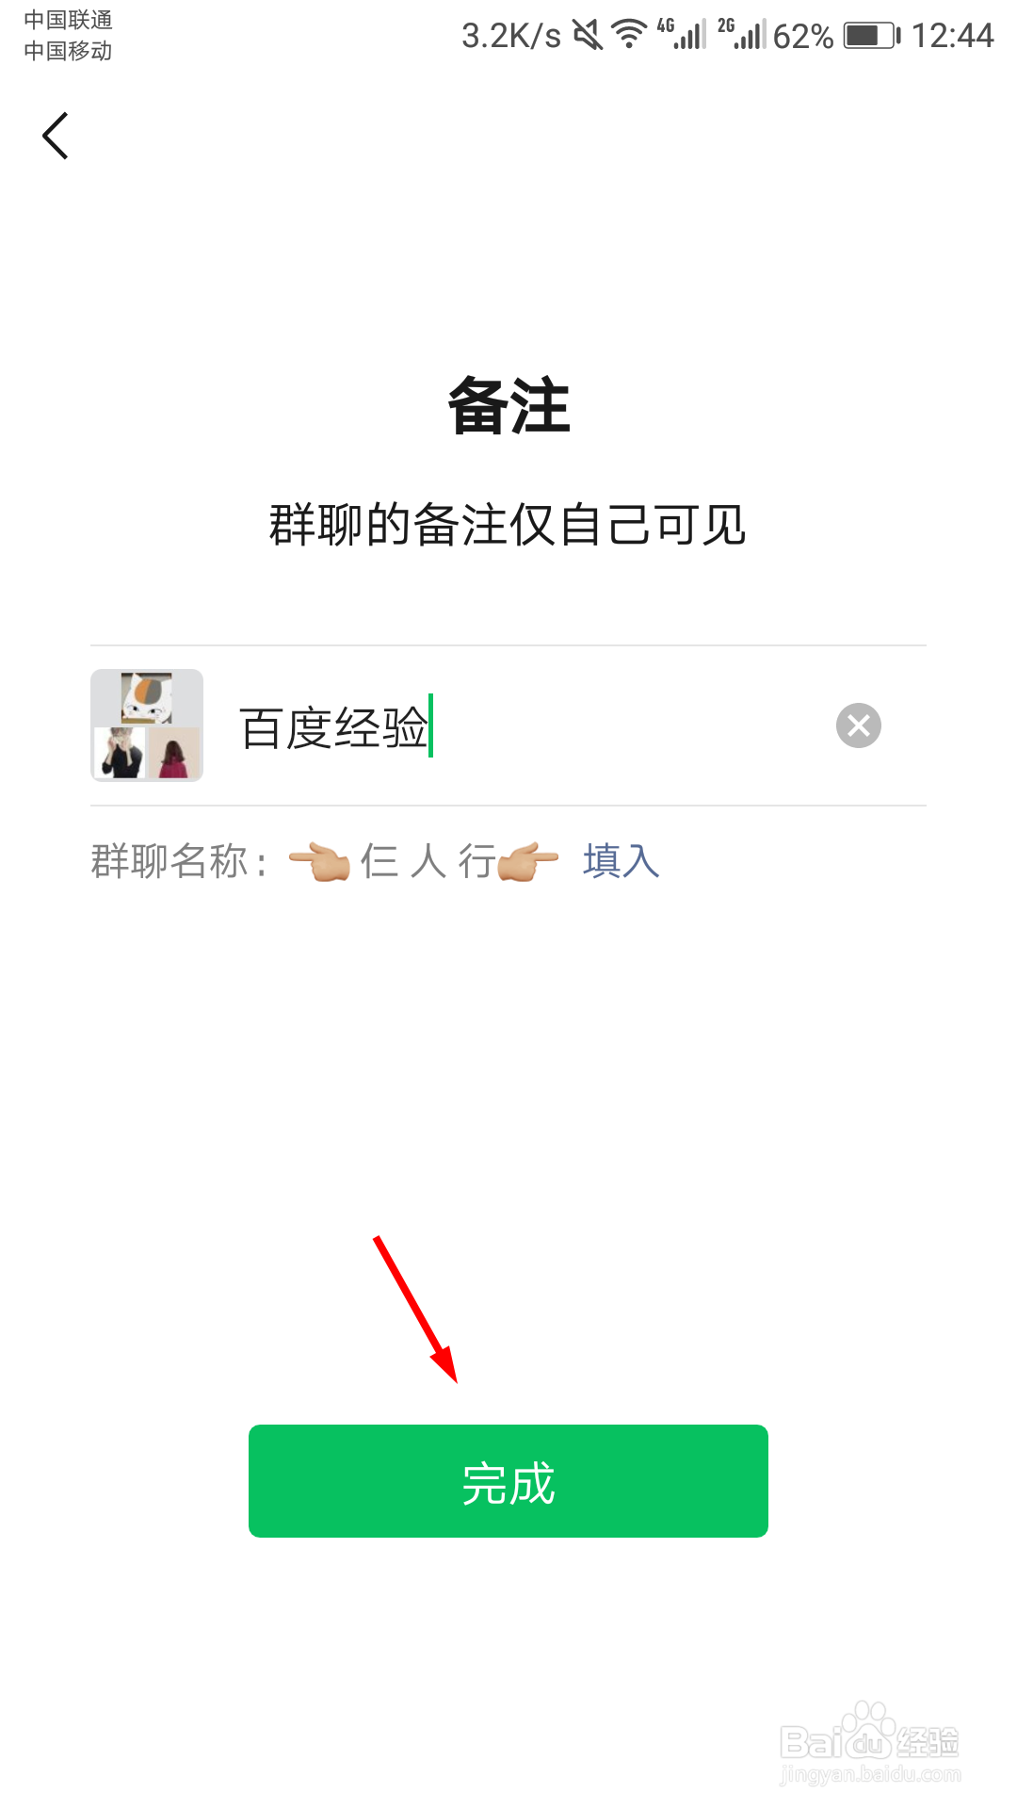The width and height of the screenshot is (1017, 1809).
Task: Tap the group name 仨人行 text
Action: click(428, 861)
